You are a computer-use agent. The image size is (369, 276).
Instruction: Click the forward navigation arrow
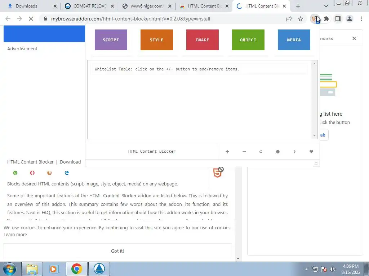19,19
